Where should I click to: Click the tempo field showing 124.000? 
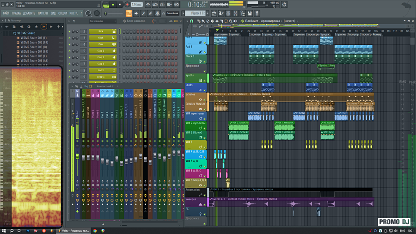pyautogui.click(x=137, y=5)
